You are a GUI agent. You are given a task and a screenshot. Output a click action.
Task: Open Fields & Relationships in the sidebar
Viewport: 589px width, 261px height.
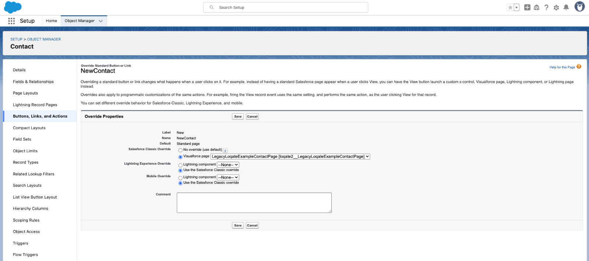click(x=33, y=82)
